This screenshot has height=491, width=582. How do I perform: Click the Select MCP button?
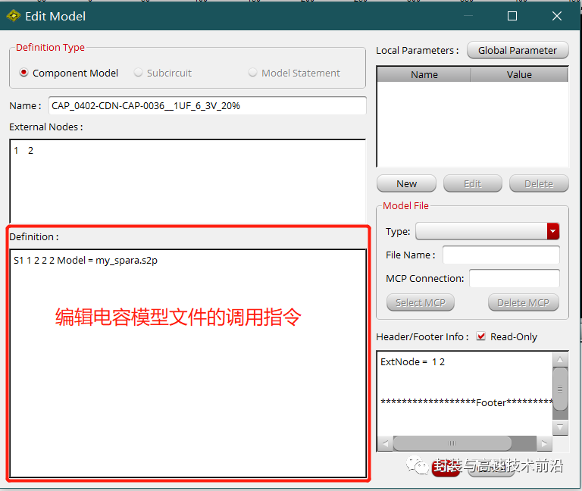pos(420,302)
